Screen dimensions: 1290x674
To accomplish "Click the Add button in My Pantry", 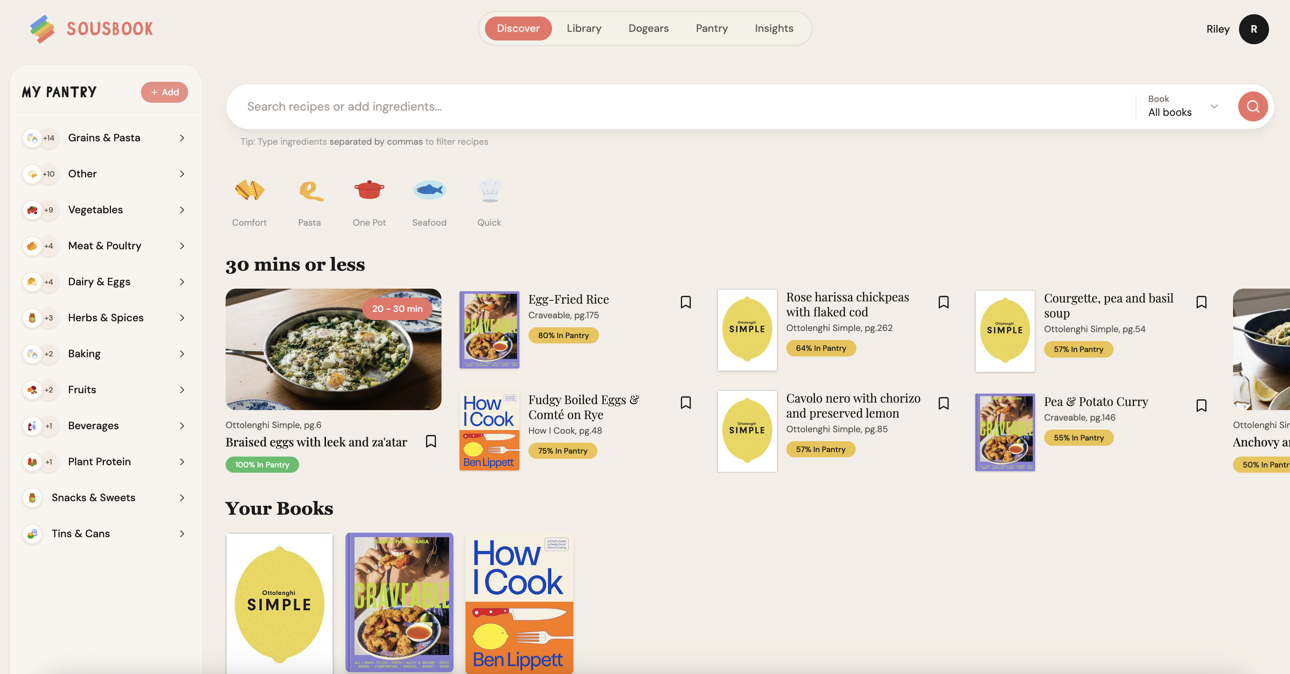I will coord(164,91).
